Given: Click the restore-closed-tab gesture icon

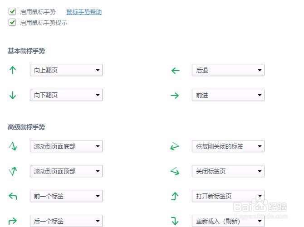Looking at the screenshot, I should (x=175, y=146).
